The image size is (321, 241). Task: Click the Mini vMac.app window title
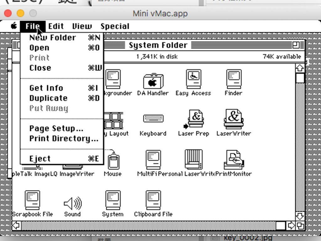pos(160,13)
